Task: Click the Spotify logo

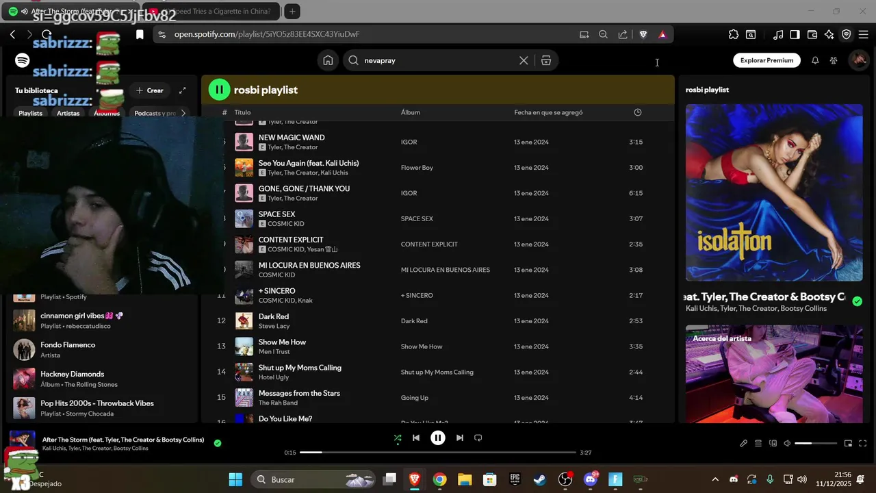Action: [23, 60]
